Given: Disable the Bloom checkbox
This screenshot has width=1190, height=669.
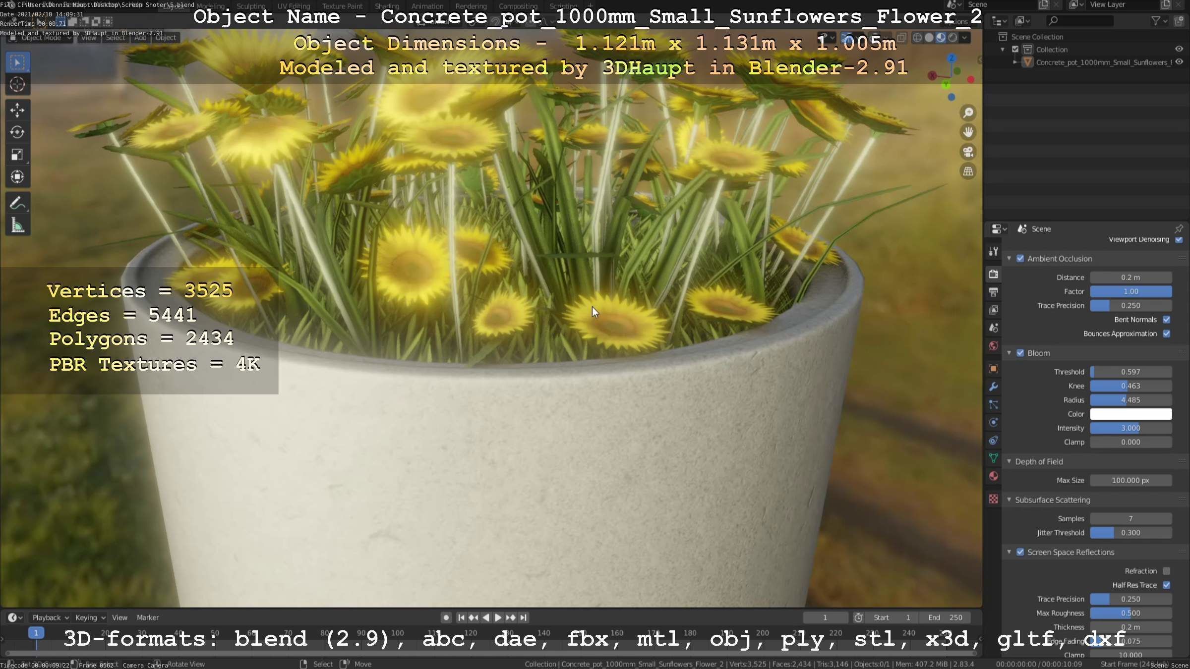Looking at the screenshot, I should [1020, 353].
